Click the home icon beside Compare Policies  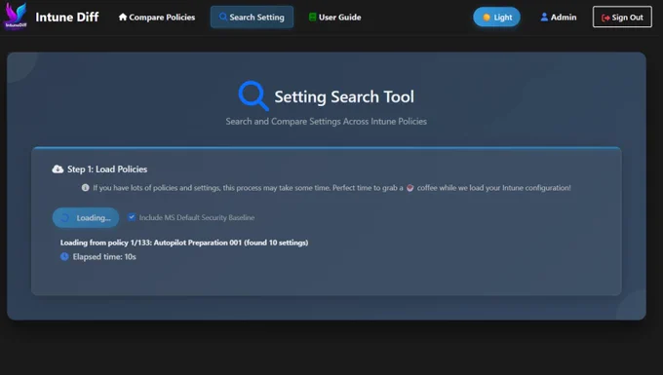123,17
